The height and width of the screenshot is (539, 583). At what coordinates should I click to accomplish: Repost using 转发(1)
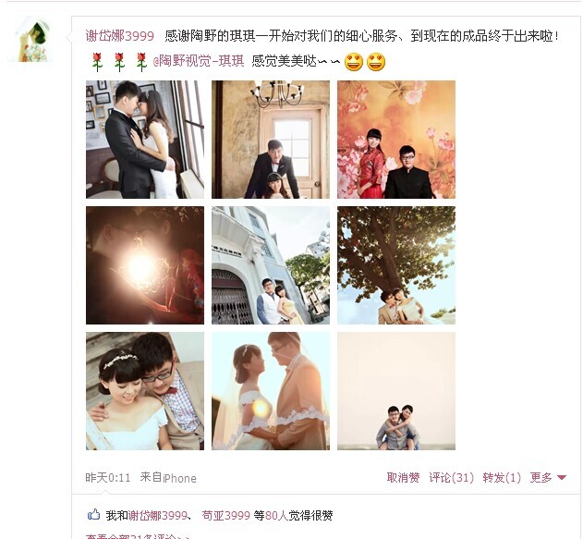502,477
